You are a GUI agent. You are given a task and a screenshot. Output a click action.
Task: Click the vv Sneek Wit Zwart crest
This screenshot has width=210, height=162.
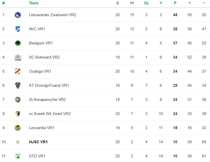[x=18, y=114]
